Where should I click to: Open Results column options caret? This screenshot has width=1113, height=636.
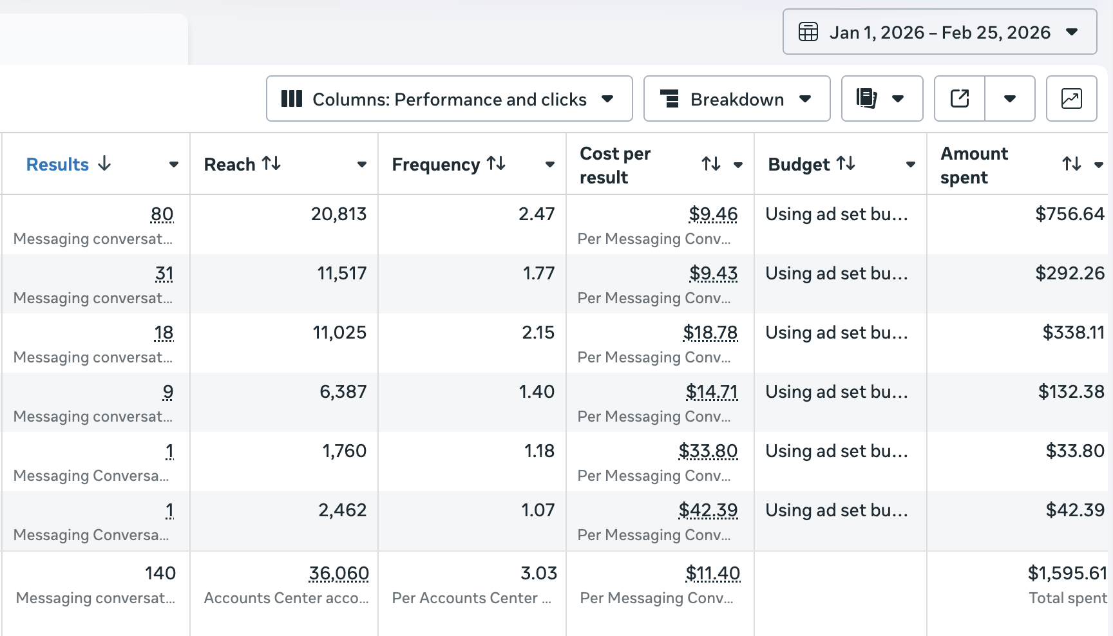coord(173,165)
